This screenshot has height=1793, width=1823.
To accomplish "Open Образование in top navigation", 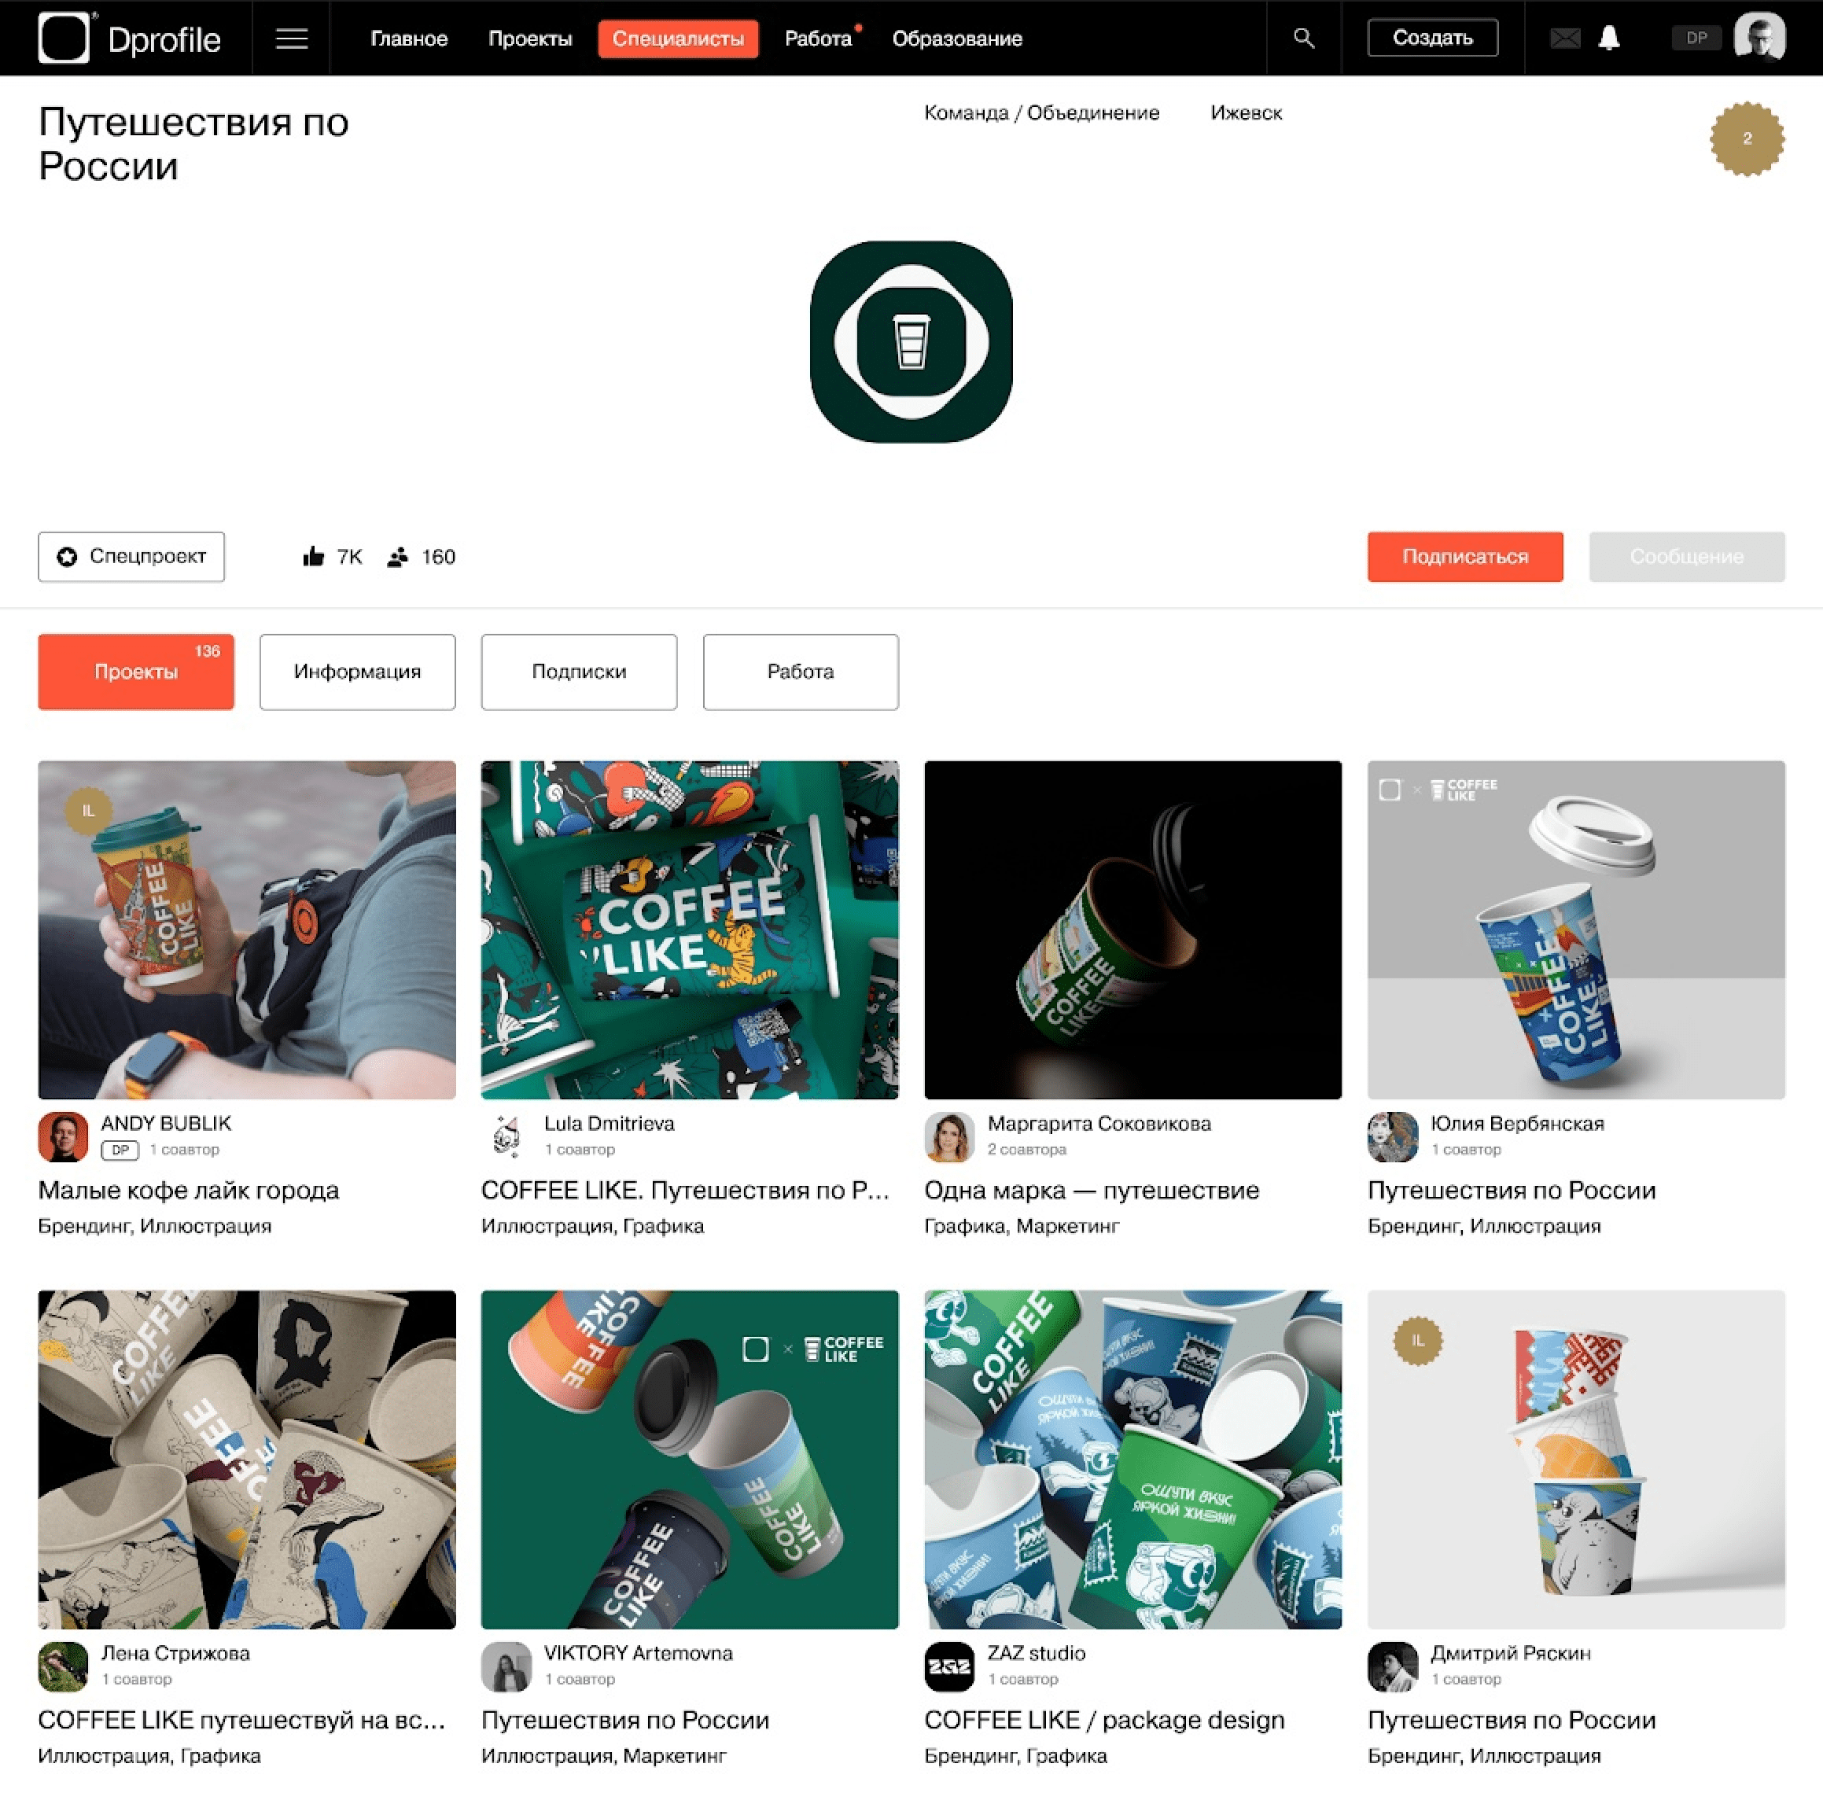I will tap(956, 39).
